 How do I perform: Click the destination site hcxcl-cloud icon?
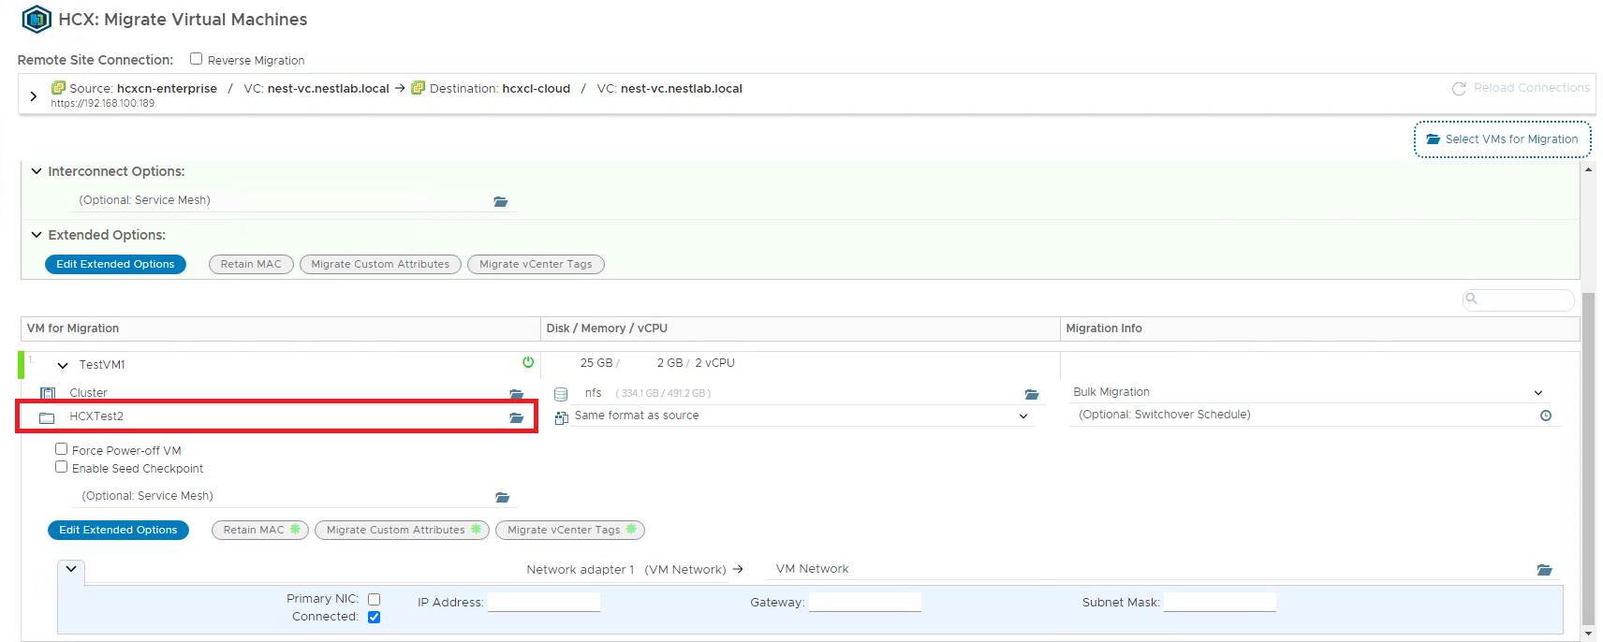coord(418,88)
